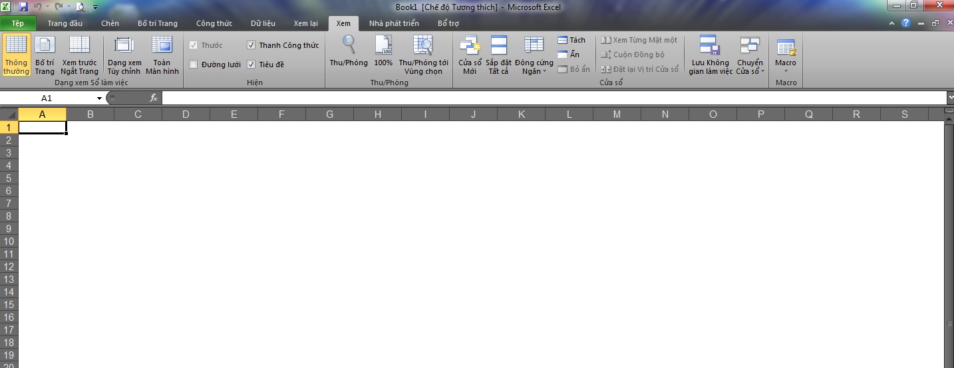Click the fx Insert Function icon
This screenshot has width=954, height=368.
pyautogui.click(x=154, y=98)
